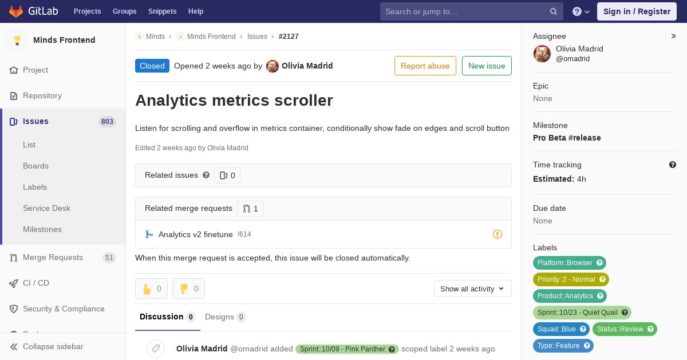The width and height of the screenshot is (687, 360).
Task: Click help icon on Squad::Blue label
Action: (583, 329)
